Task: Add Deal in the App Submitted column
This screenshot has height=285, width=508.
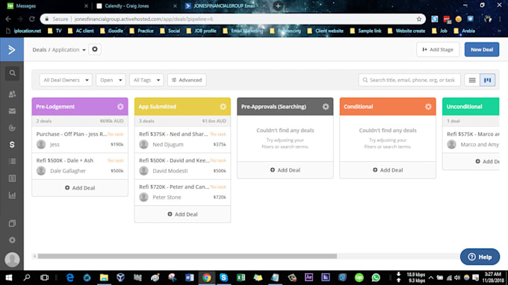Action: click(182, 214)
